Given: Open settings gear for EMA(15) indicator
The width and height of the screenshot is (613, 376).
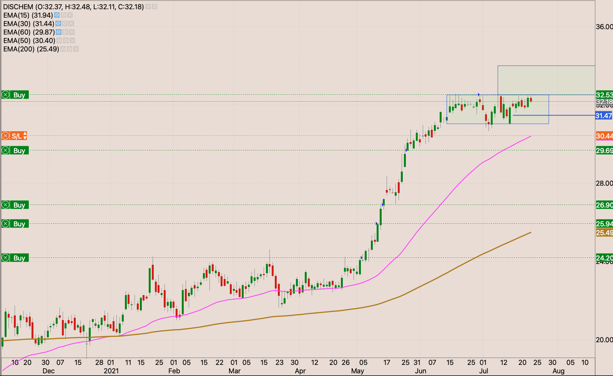Looking at the screenshot, I should point(63,15).
